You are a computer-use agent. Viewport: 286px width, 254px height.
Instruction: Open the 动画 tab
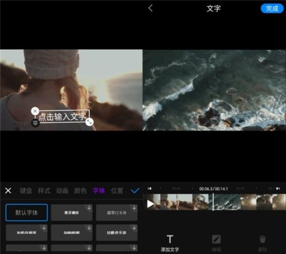point(62,191)
